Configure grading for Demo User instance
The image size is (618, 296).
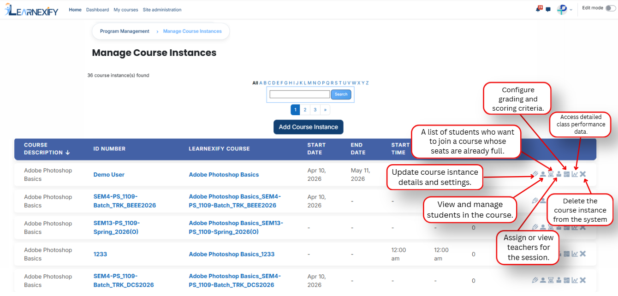(x=567, y=174)
